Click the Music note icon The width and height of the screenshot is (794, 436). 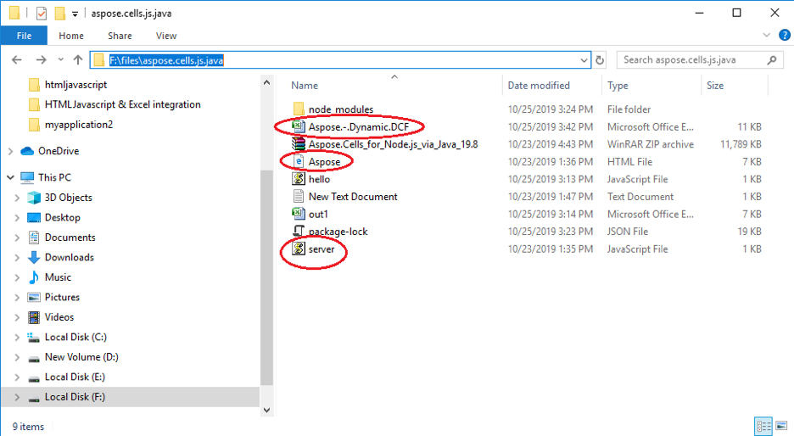click(x=34, y=277)
